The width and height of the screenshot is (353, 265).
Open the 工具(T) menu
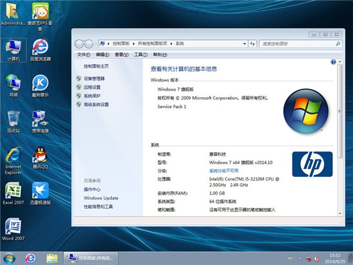[x=140, y=55]
